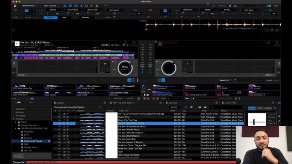Toggle FX1 BPM AUTO mode
292x164 pixels.
131,13
